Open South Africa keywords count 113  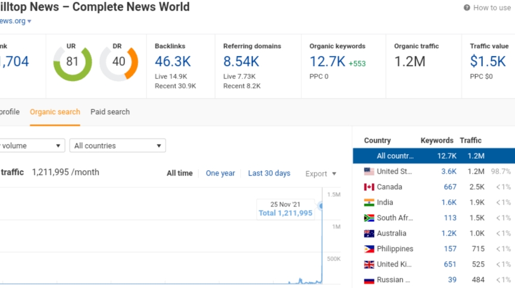coord(450,218)
